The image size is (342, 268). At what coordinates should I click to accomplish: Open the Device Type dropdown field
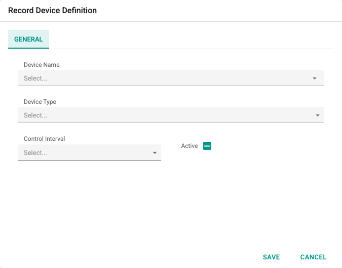(x=171, y=115)
